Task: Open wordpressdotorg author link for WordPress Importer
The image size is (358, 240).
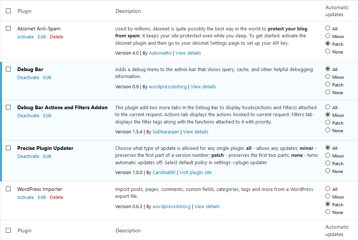Action: pos(171,206)
